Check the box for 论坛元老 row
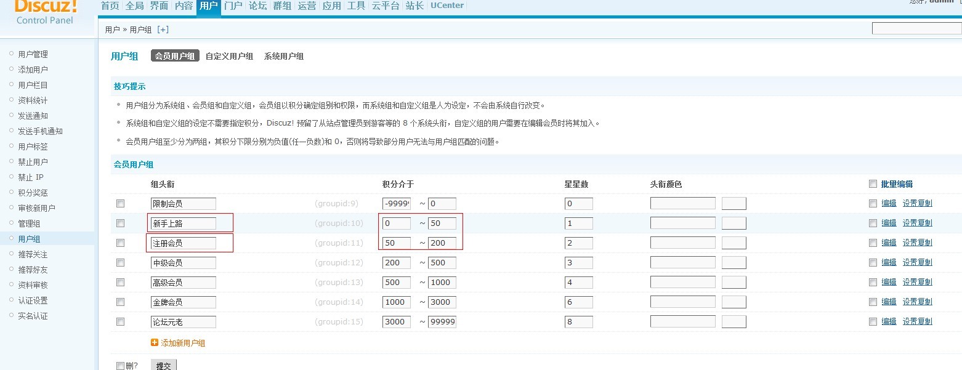Viewport: 962px width, 370px height. (x=120, y=321)
